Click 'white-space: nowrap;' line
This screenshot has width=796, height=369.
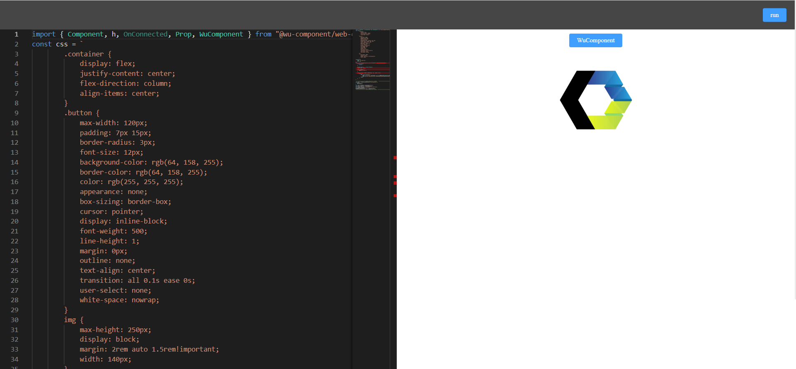119,300
